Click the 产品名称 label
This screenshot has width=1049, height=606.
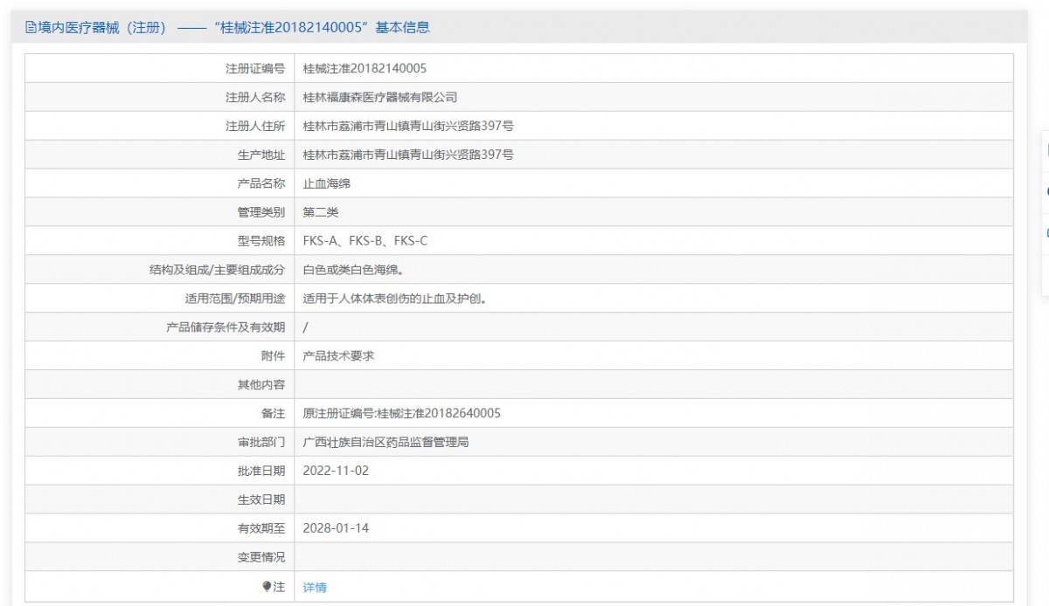[261, 183]
